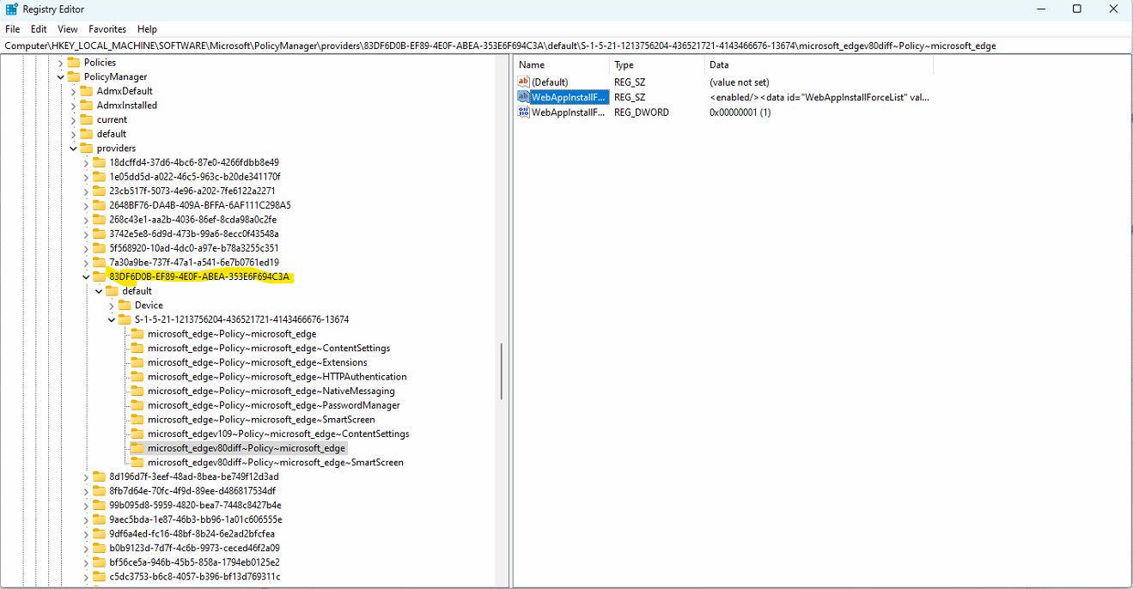Click the tree pane vertical scrollbar thumb
Viewport: 1133px width, 589px height.
pos(501,372)
